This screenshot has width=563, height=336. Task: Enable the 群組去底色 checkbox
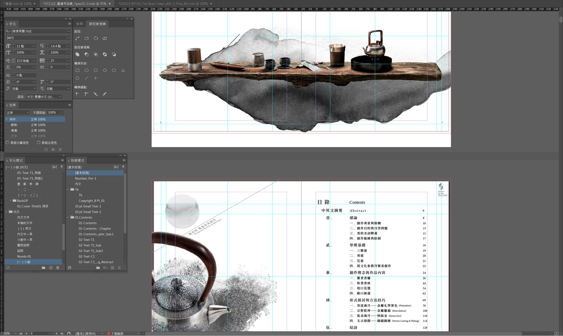(x=39, y=143)
